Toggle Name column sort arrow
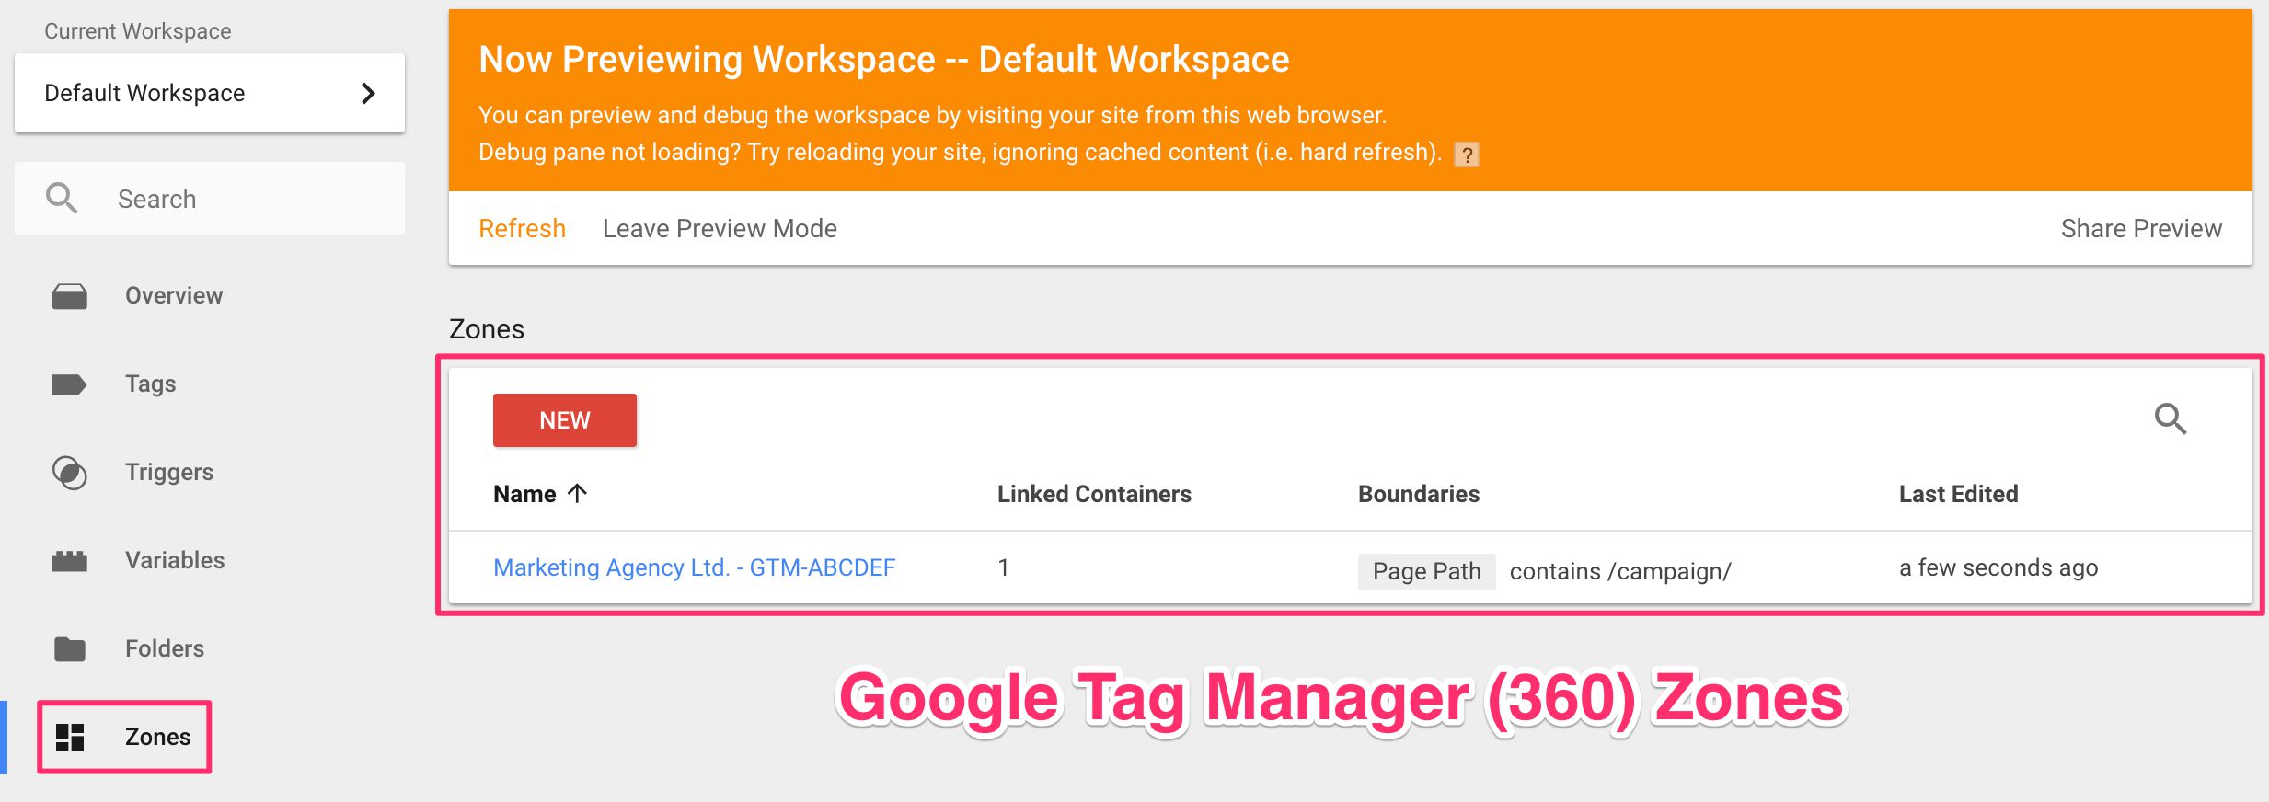 [x=578, y=494]
